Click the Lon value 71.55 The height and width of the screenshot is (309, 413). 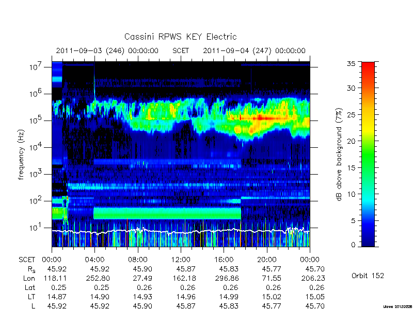(272, 278)
